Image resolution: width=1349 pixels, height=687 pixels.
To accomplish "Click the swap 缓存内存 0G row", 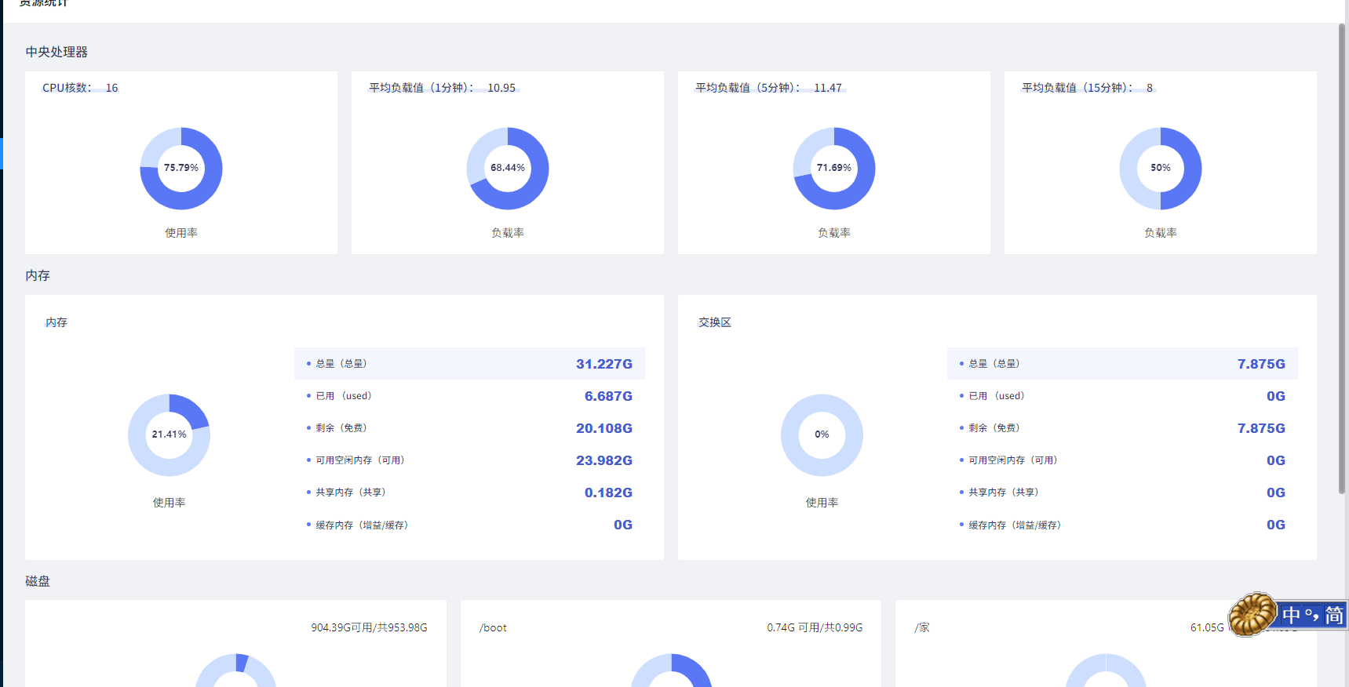I will click(1122, 525).
